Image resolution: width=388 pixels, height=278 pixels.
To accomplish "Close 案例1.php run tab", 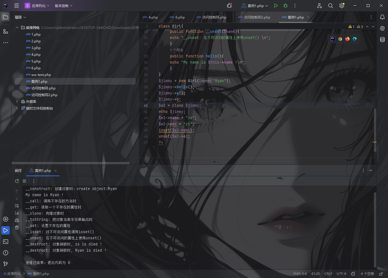I will [56, 170].
